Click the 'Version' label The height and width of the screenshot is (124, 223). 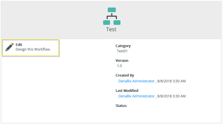(122, 60)
